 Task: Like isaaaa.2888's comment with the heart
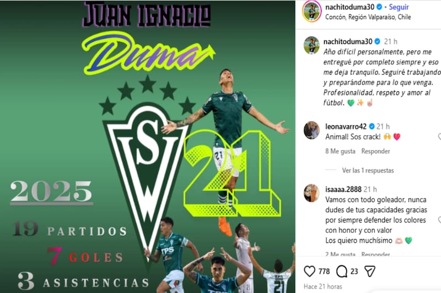[x=439, y=220]
